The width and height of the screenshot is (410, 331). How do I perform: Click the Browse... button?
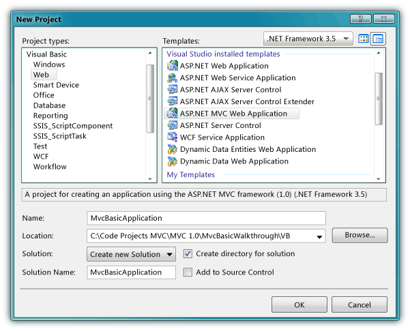tap(360, 235)
